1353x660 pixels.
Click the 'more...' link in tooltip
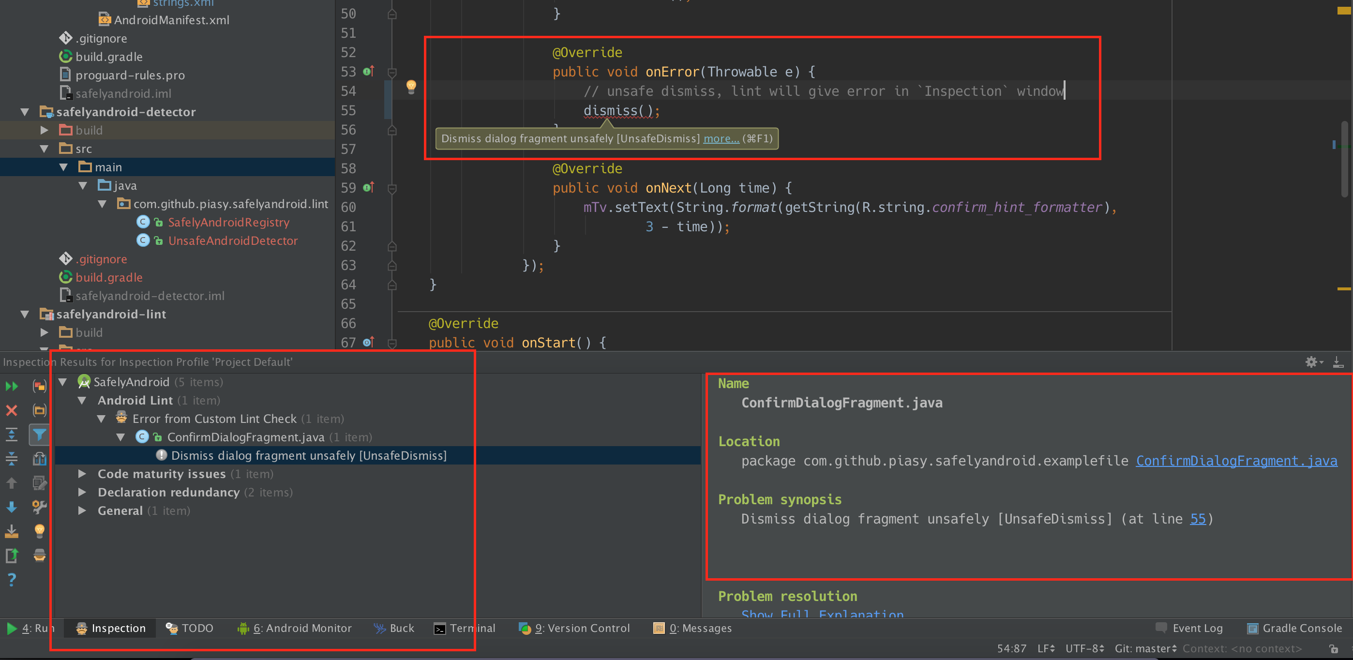coord(721,138)
